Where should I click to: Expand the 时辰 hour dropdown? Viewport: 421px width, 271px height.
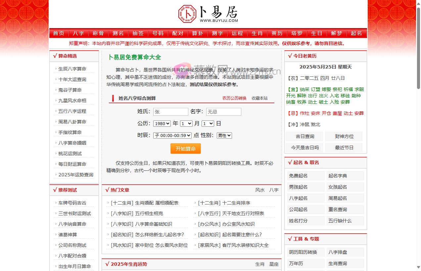172,135
